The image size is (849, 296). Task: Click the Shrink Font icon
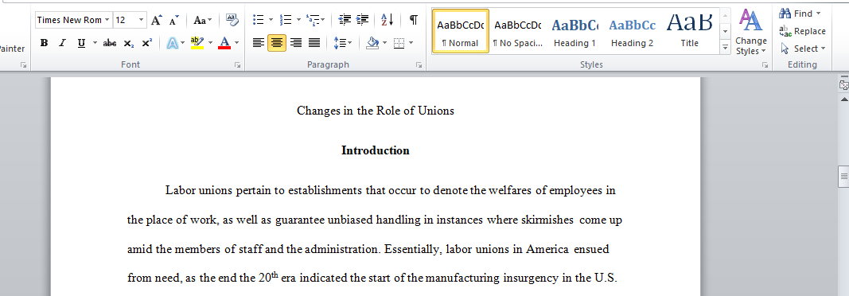[x=173, y=21]
